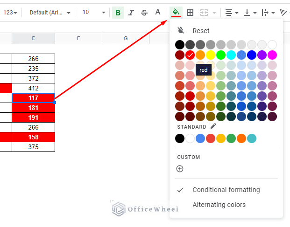Select the cell containing 372
Image resolution: width=290 pixels, height=227 pixels.
(33, 78)
